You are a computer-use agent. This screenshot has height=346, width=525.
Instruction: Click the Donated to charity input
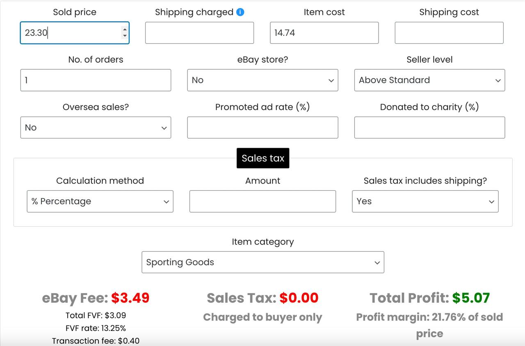(x=429, y=127)
